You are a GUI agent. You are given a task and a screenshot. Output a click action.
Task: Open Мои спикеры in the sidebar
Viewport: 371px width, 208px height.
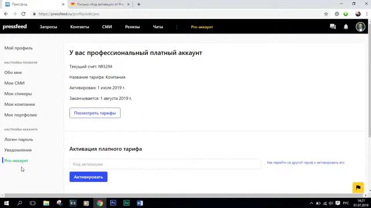point(18,94)
